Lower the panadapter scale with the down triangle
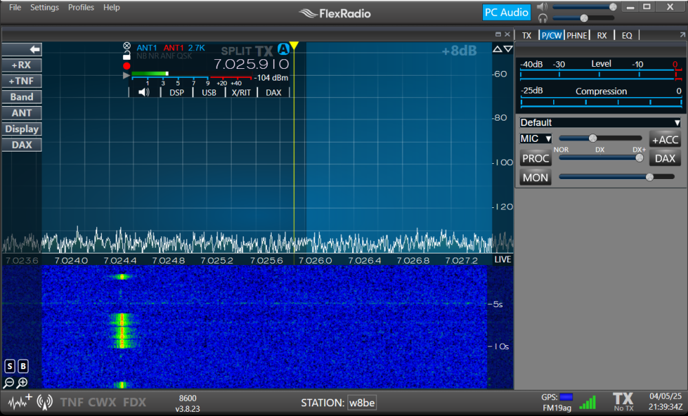688x416 pixels. click(x=508, y=49)
